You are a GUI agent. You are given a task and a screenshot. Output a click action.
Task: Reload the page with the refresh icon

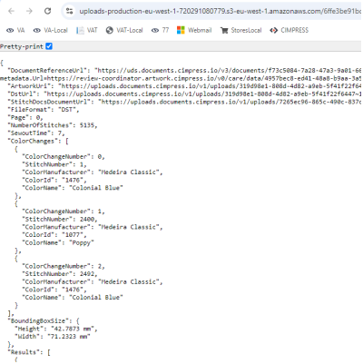[x=47, y=11]
